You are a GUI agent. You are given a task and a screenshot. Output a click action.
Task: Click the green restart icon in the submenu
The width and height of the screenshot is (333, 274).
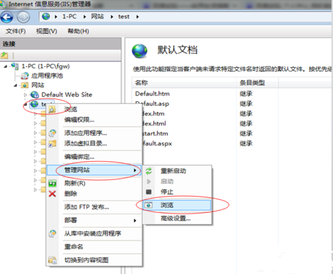(149, 171)
